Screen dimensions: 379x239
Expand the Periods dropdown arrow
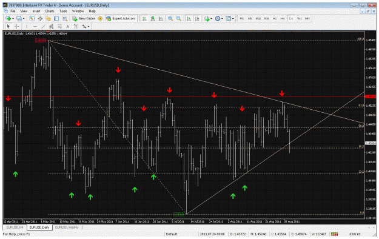222,19
